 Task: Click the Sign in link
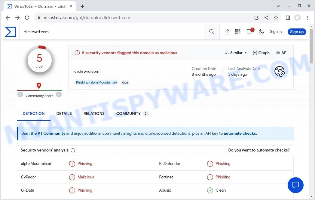[x=276, y=32]
